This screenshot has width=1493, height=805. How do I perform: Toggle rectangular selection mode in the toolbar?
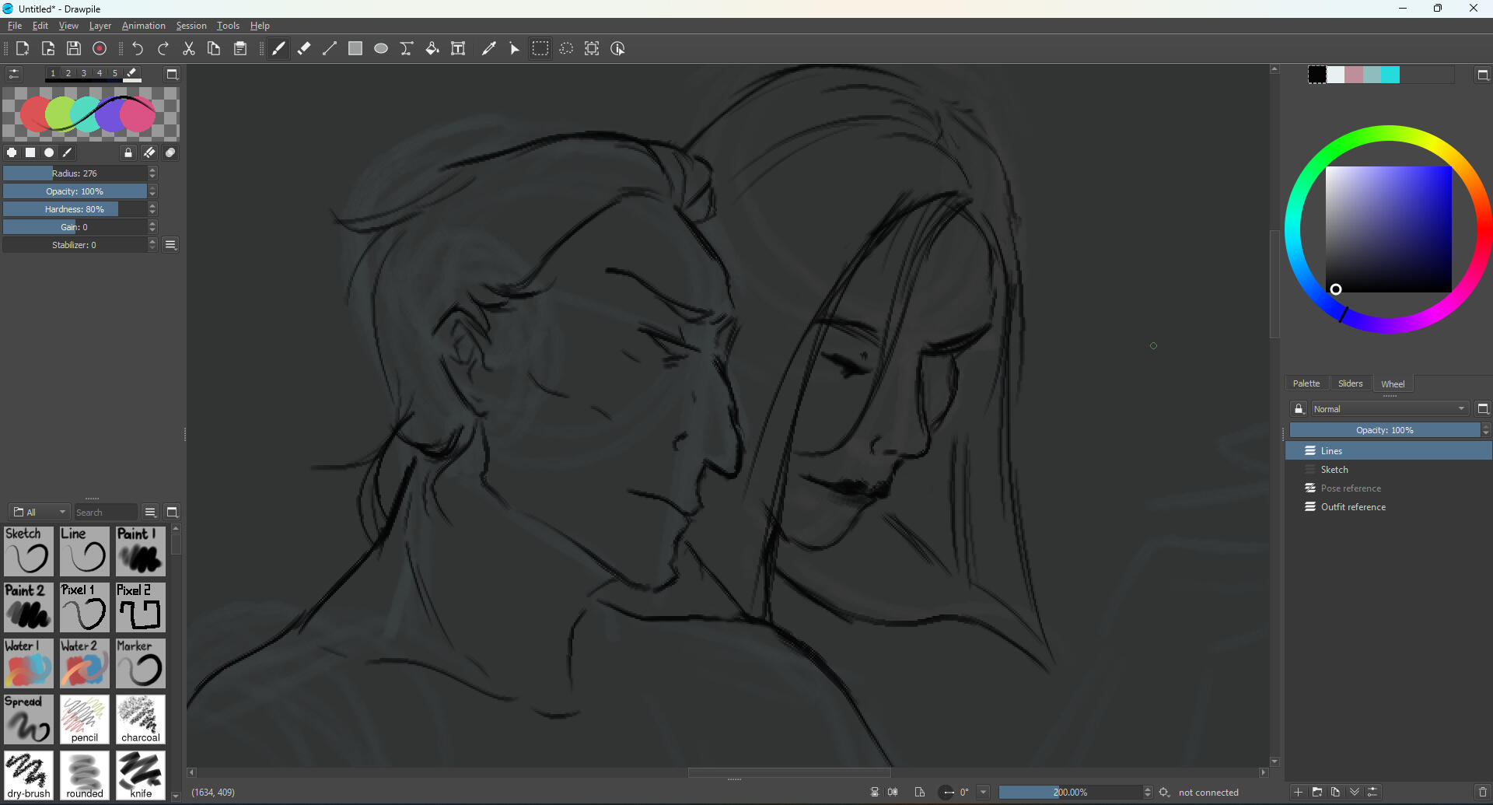pyautogui.click(x=540, y=48)
